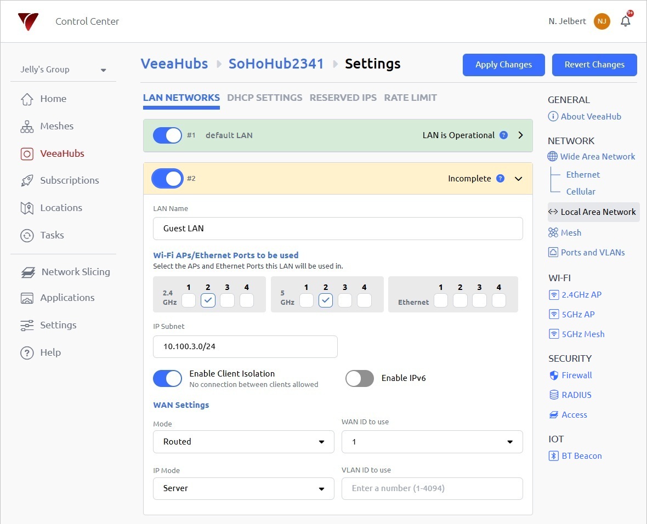Click the Help question mark icon
Screen dimensions: 647x524
(x=27, y=353)
